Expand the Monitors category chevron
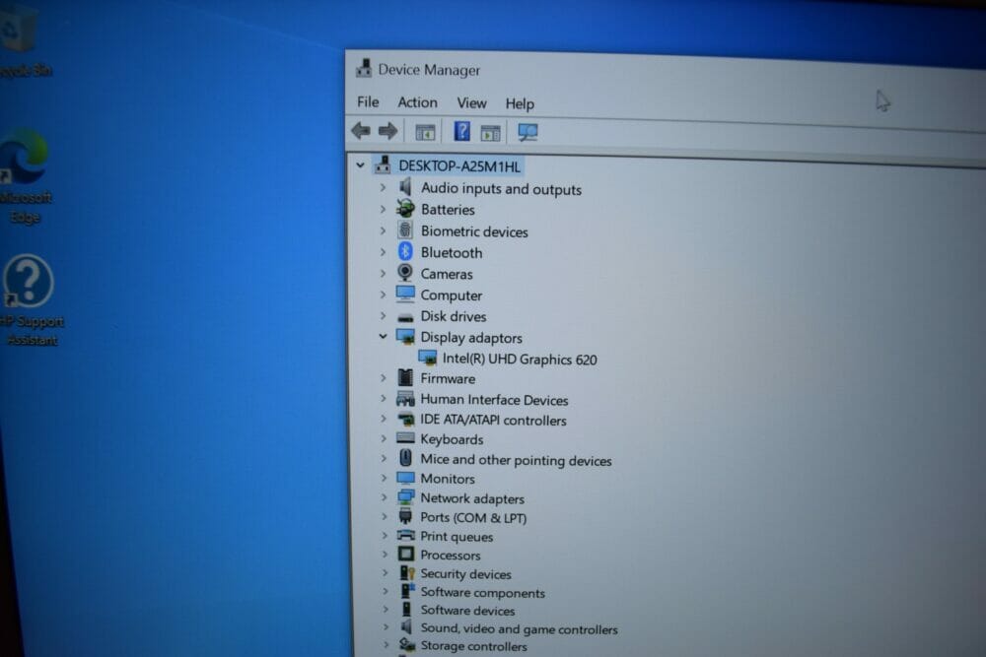Viewport: 986px width, 657px height. click(x=384, y=478)
